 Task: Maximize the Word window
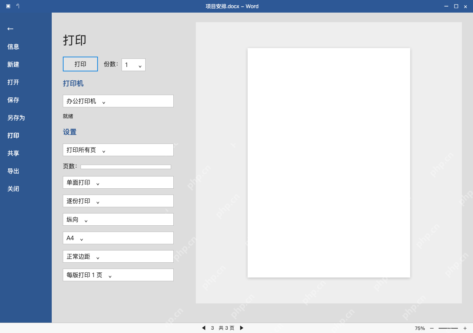point(456,6)
